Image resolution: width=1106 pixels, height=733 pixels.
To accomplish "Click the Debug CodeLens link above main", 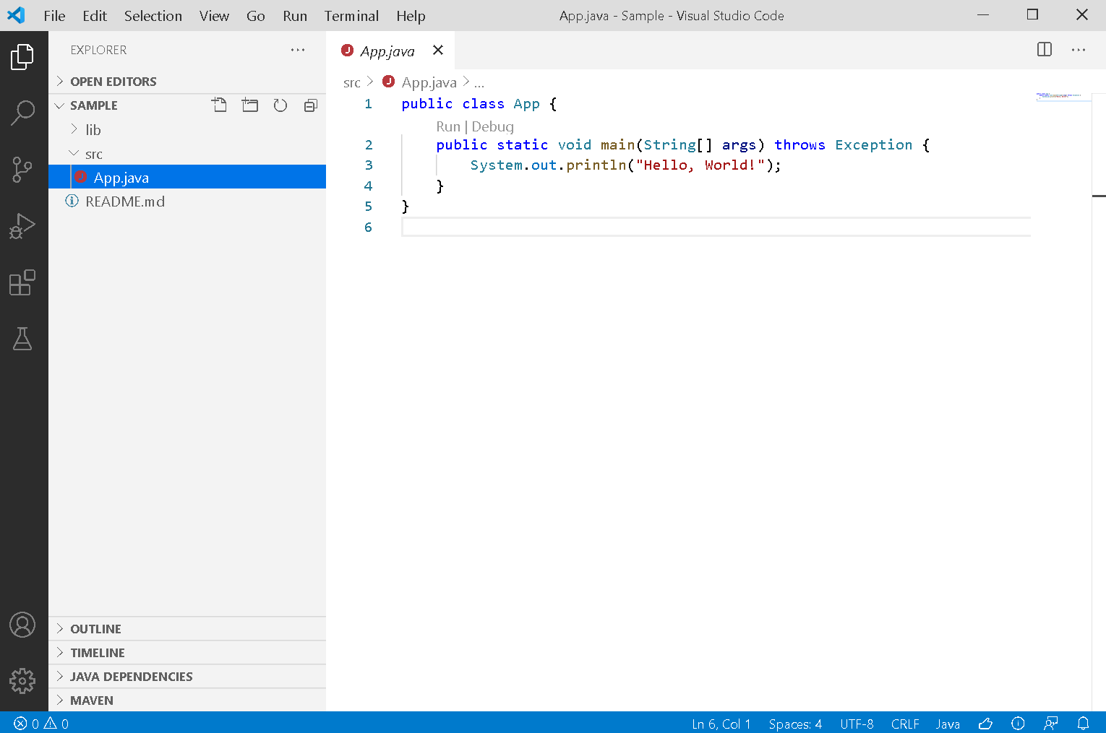I will pos(493,126).
